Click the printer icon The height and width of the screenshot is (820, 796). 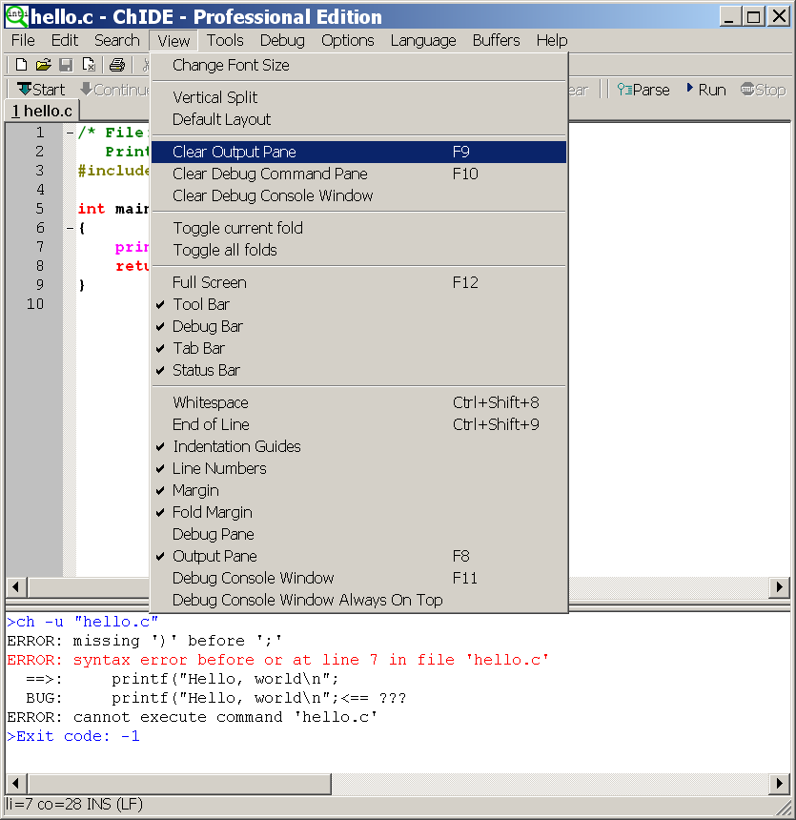coord(117,65)
